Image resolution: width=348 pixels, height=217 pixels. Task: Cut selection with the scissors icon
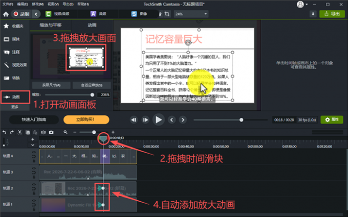[20, 132]
